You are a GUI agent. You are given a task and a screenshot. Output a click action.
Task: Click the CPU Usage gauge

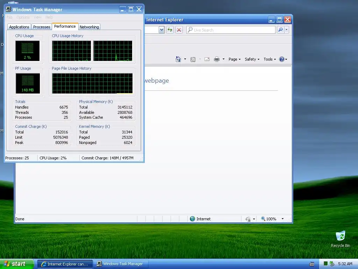tap(27, 51)
